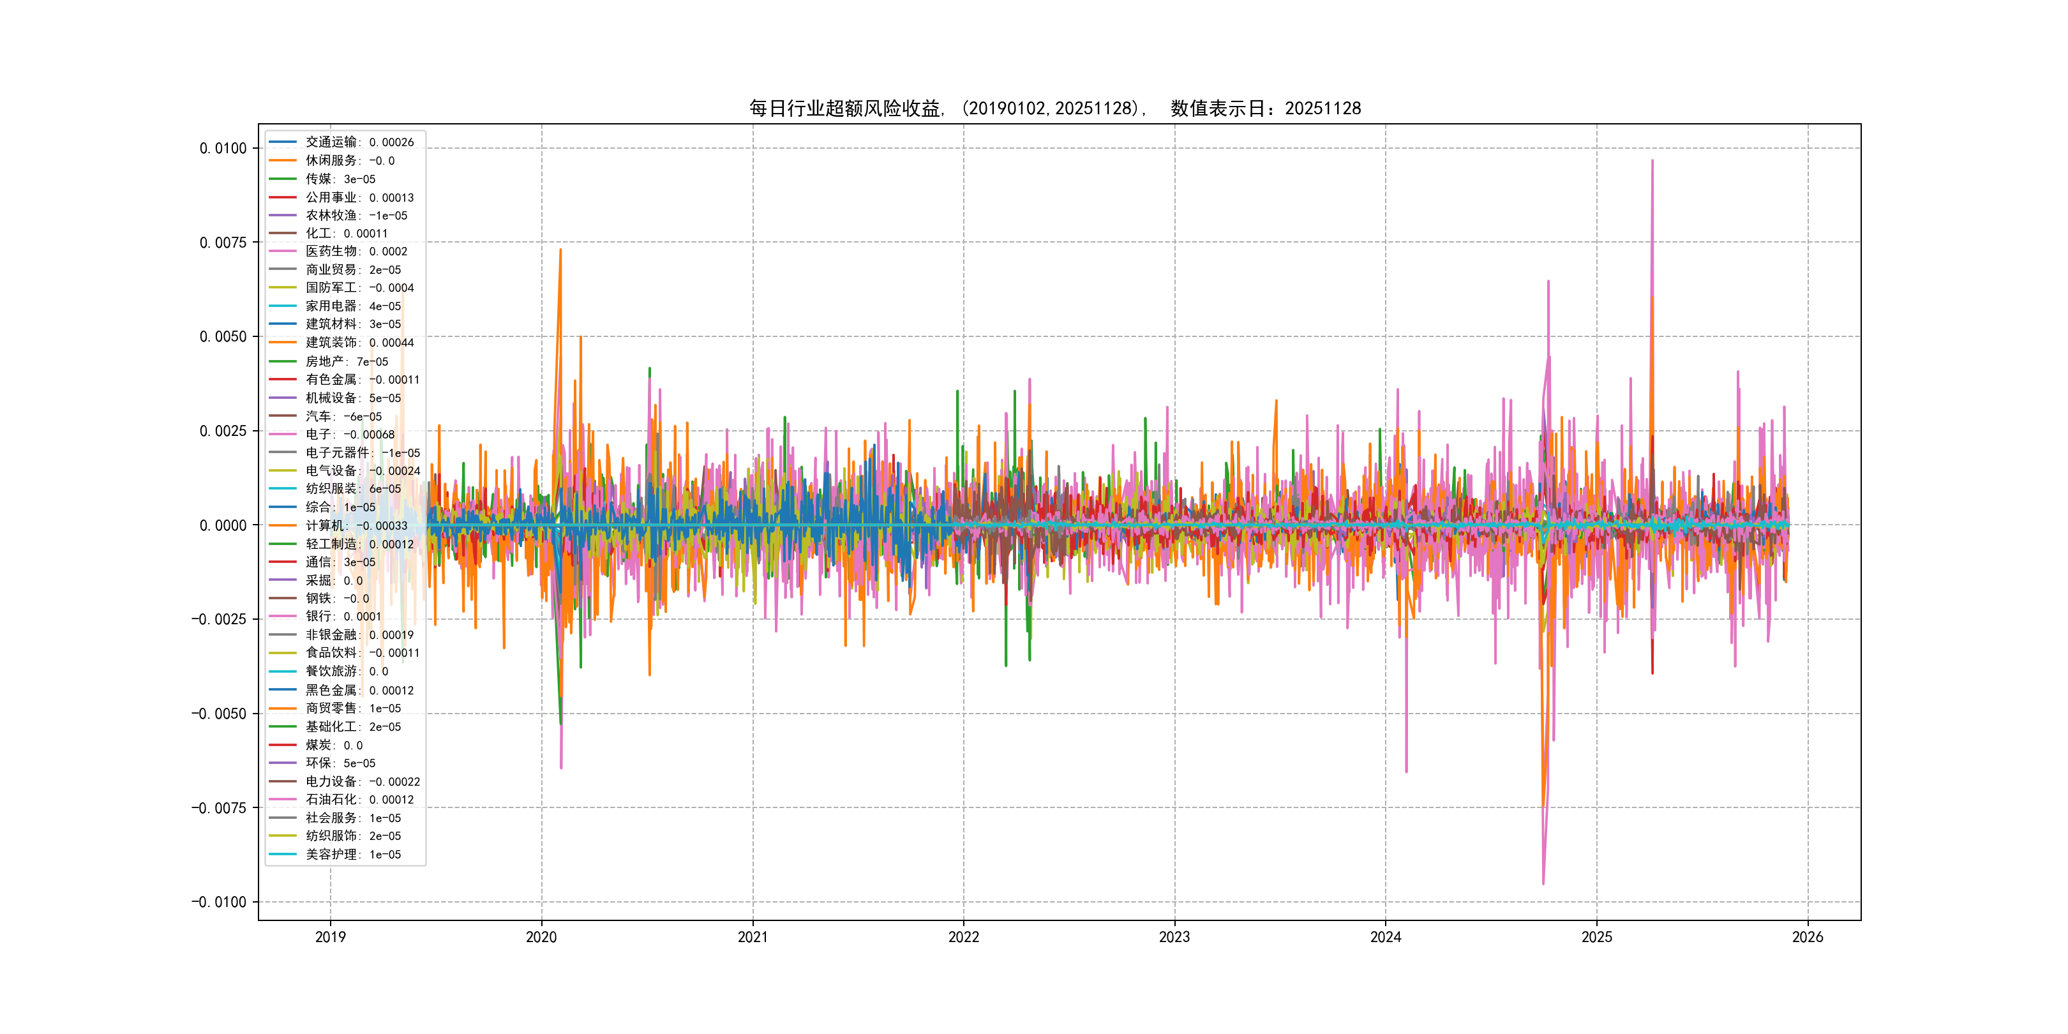Click the orange peak just after 2020

click(560, 251)
